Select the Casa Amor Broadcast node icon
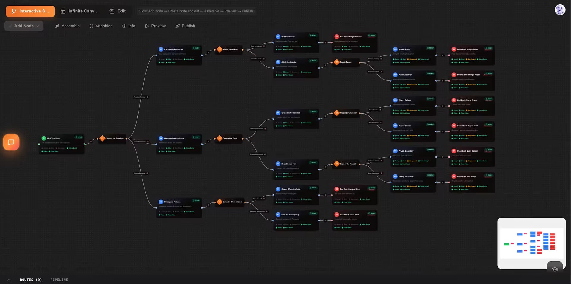The image size is (571, 284). (161, 50)
